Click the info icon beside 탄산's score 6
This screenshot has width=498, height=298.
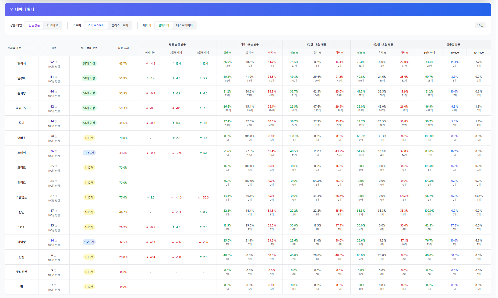pyautogui.click(x=55, y=256)
